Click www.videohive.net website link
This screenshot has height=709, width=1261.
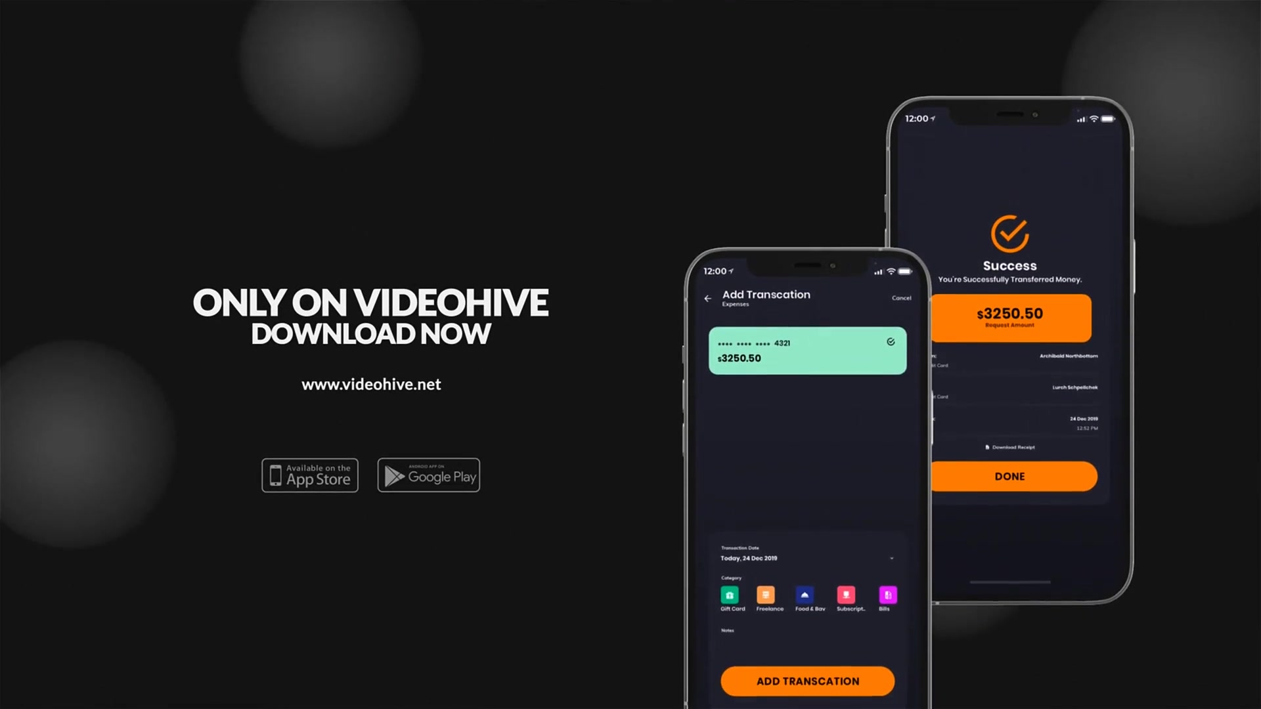[x=370, y=384]
